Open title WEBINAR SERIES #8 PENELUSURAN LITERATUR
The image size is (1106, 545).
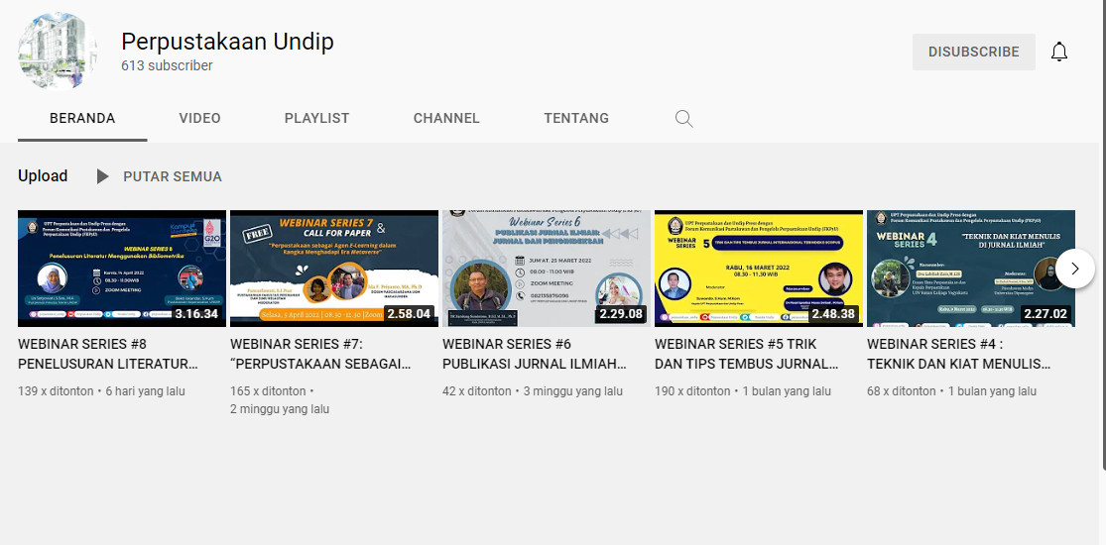click(108, 354)
